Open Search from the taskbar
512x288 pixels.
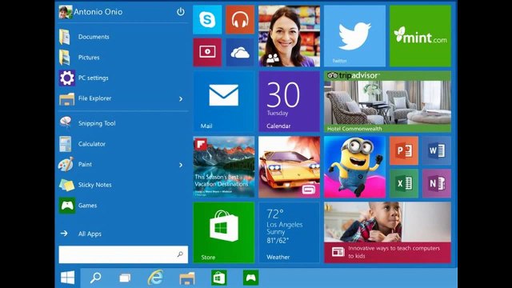95,278
